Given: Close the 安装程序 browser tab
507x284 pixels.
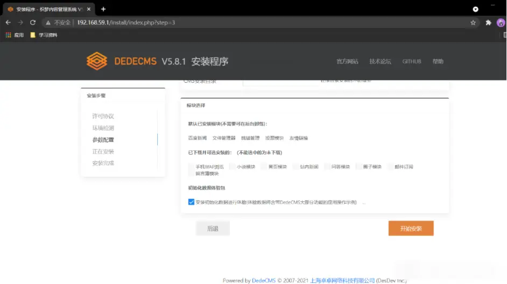Looking at the screenshot, I should pyautogui.click(x=89, y=9).
